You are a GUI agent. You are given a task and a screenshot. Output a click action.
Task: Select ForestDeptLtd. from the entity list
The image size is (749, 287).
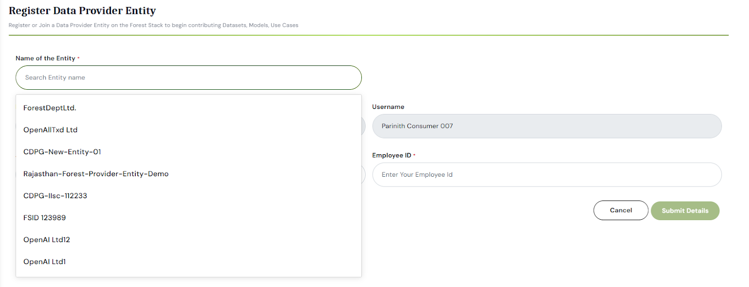pos(188,108)
